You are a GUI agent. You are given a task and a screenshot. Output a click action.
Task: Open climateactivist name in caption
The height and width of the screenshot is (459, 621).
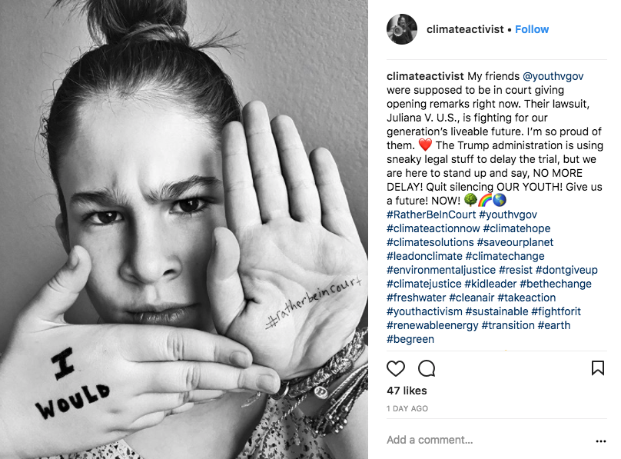coord(425,76)
